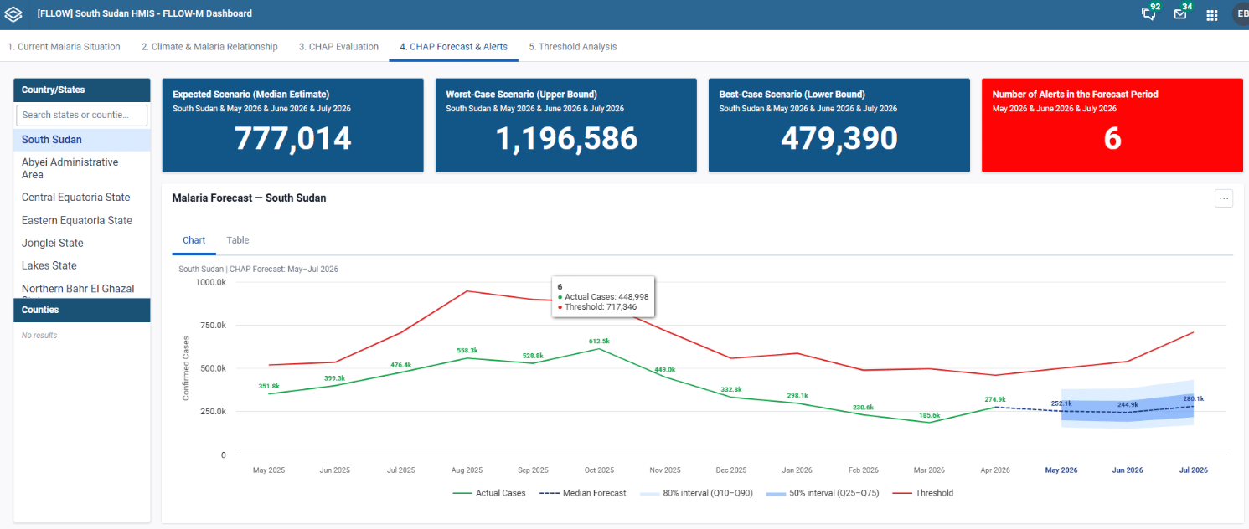Click the Oct 2025 peak data point
Screen dimensions: 1249x529
tap(599, 348)
